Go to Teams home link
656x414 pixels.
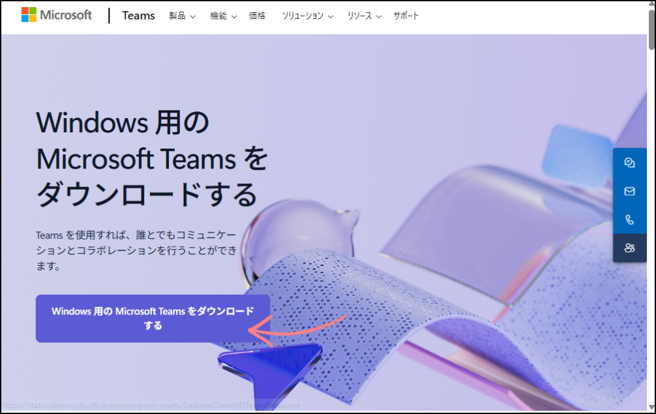(x=138, y=16)
